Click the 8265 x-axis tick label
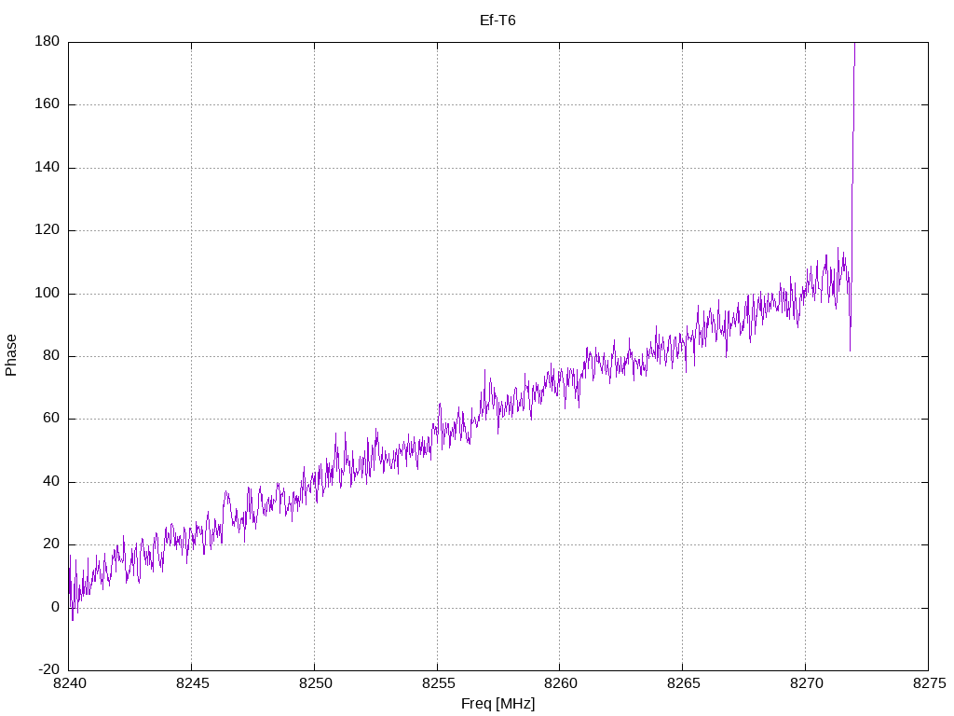This screenshot has width=954, height=716. coord(682,685)
